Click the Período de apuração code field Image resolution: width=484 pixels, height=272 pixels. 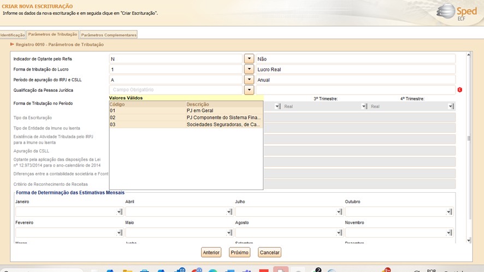(176, 80)
